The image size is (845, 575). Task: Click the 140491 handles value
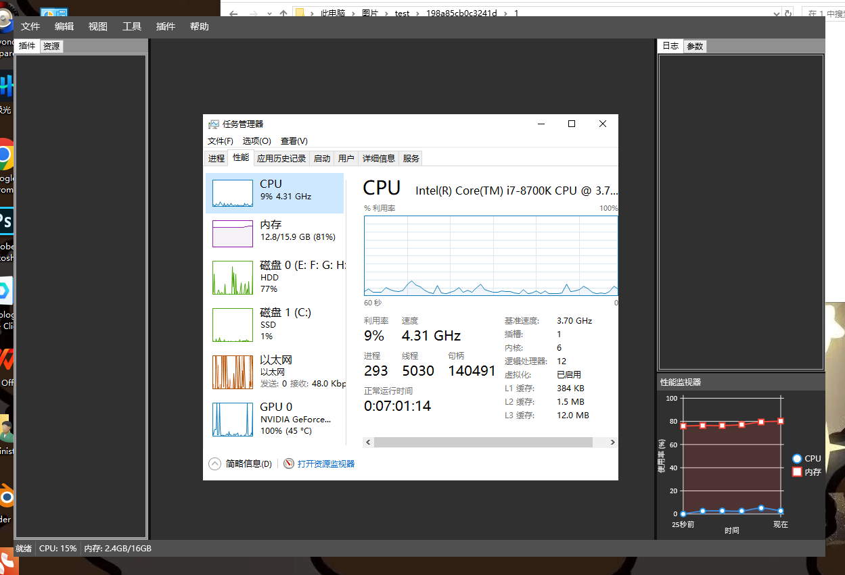coord(472,371)
